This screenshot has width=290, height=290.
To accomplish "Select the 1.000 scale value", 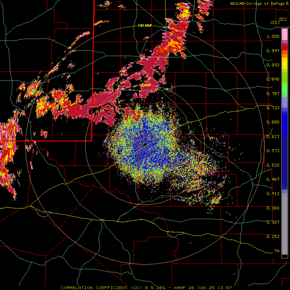I will tap(273, 36).
